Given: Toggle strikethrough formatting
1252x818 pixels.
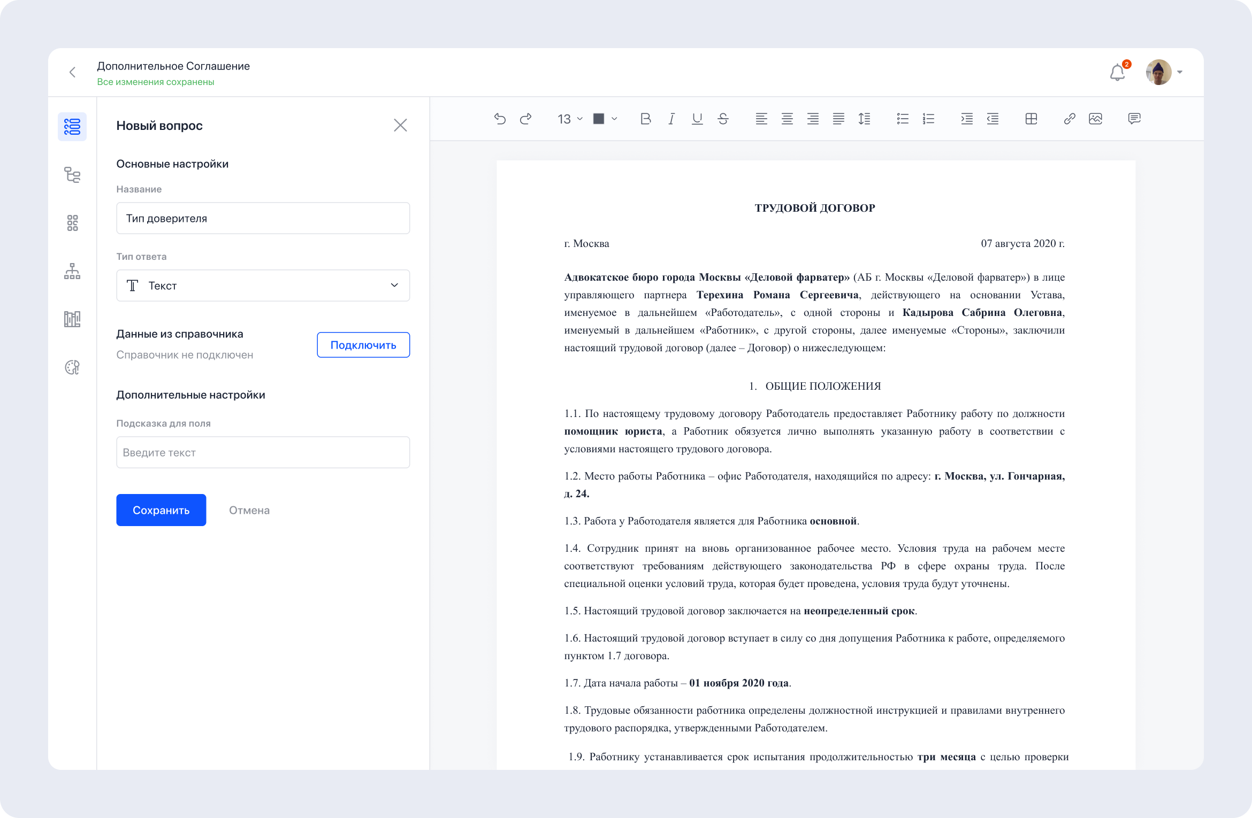Looking at the screenshot, I should 723,119.
